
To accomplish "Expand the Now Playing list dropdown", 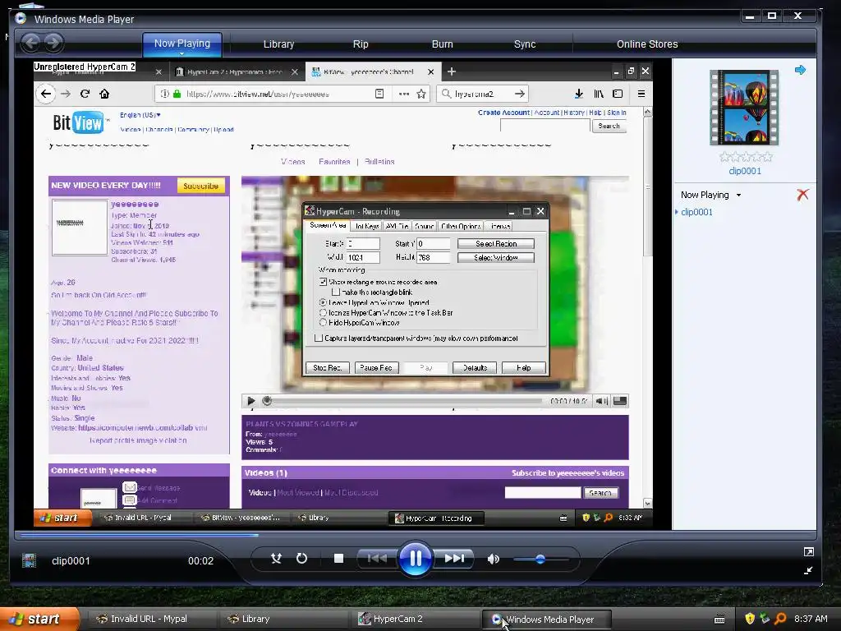I will click(738, 196).
